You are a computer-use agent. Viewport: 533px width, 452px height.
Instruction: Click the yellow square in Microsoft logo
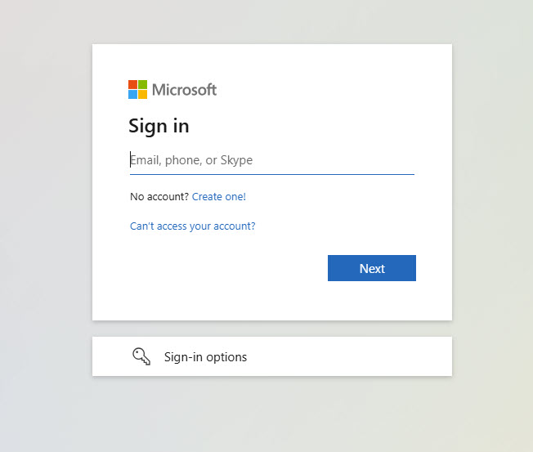[x=143, y=95]
